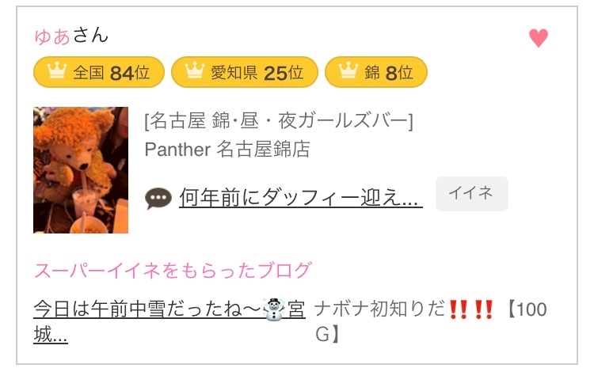Click the 錦 8位 ranking badge

pos(375,72)
